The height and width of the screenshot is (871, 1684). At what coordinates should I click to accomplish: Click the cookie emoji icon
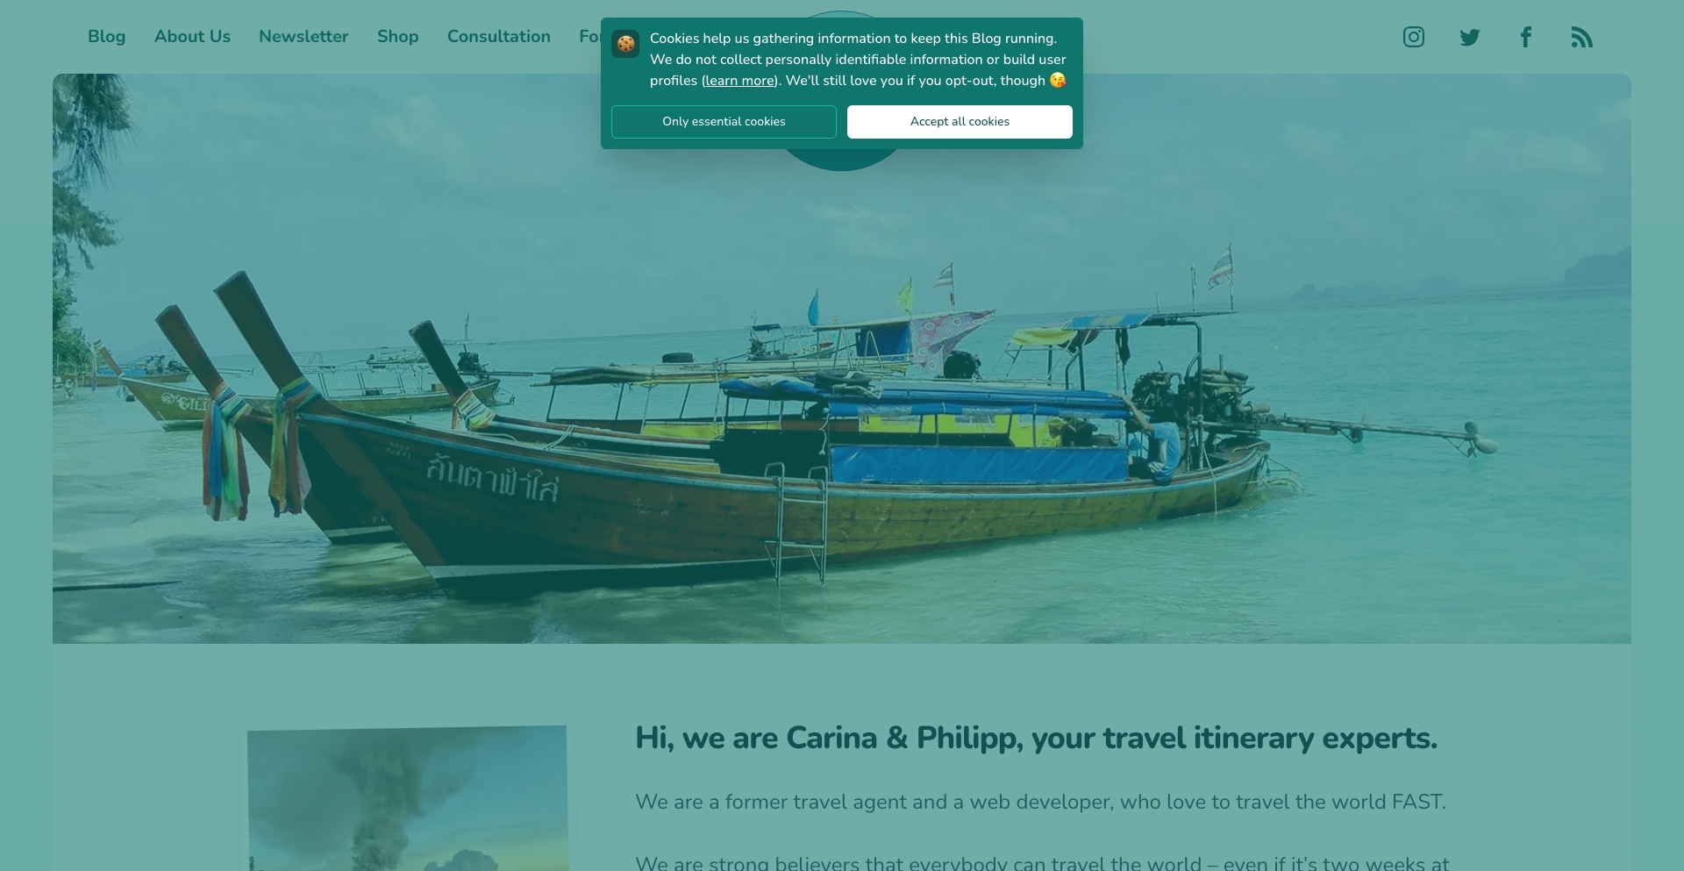pos(625,44)
